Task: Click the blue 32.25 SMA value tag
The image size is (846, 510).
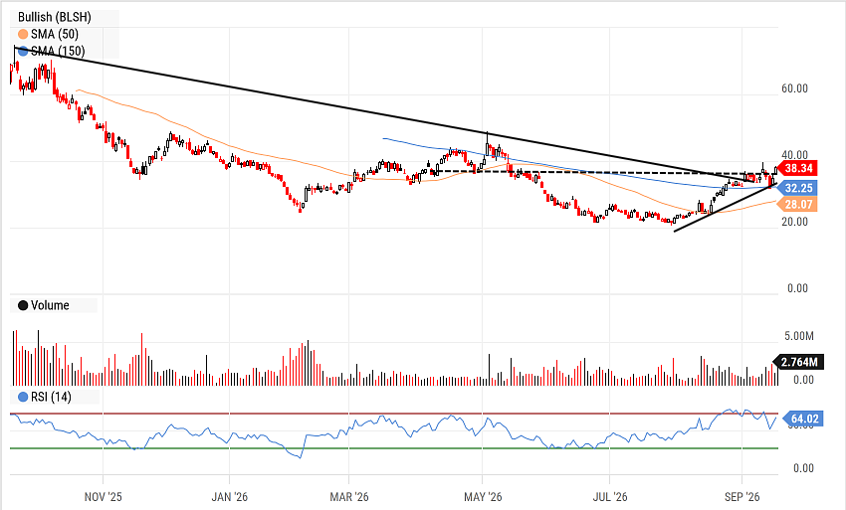Action: click(x=797, y=188)
